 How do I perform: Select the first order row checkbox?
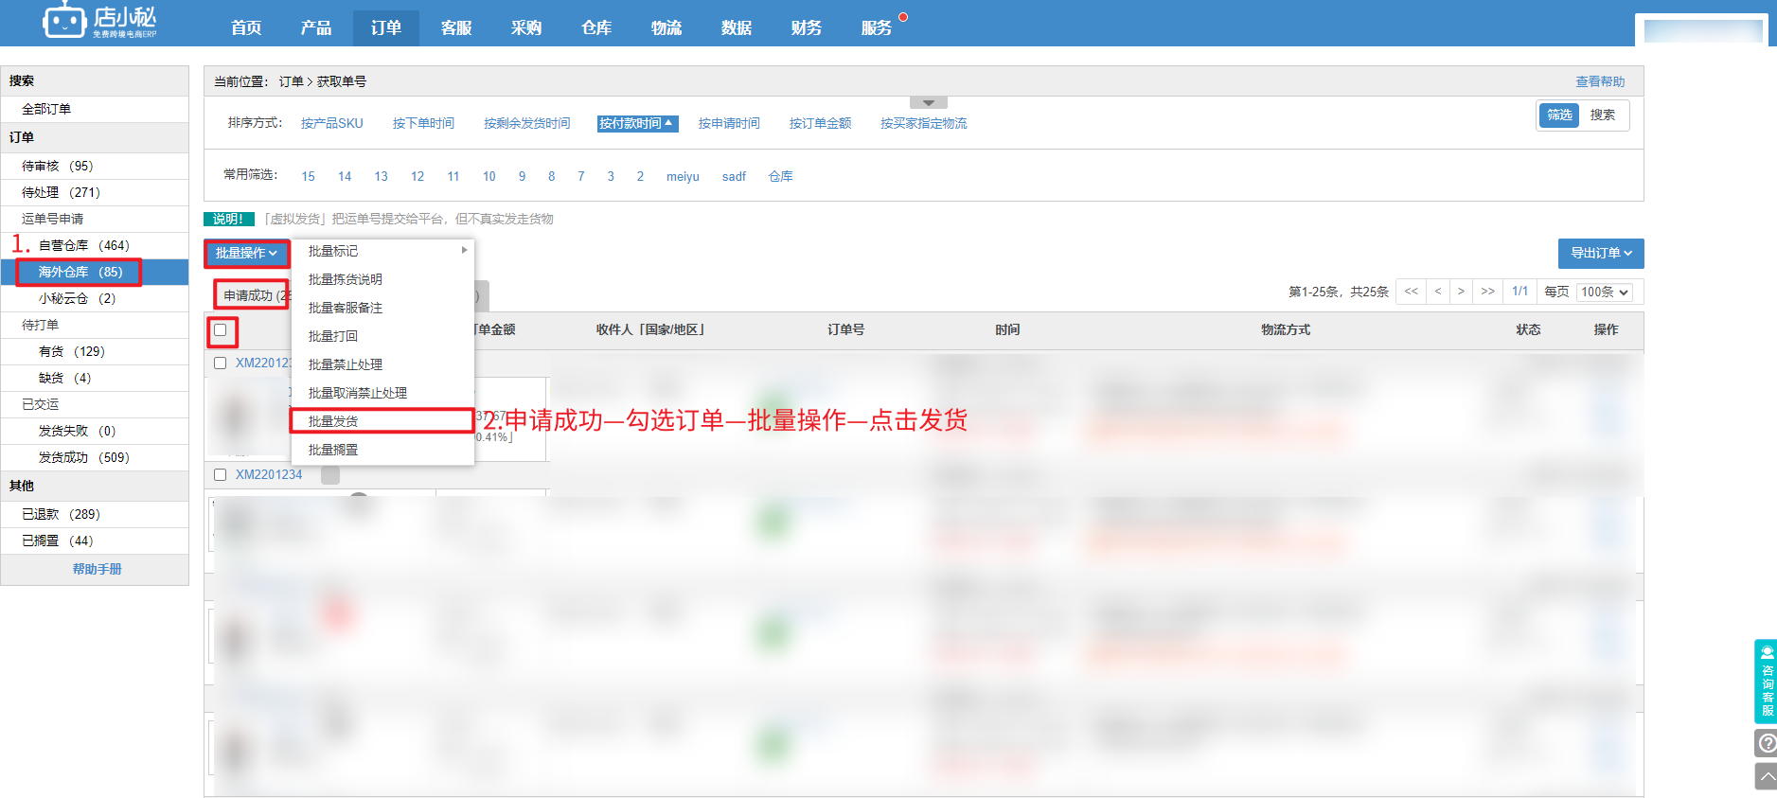point(221,364)
